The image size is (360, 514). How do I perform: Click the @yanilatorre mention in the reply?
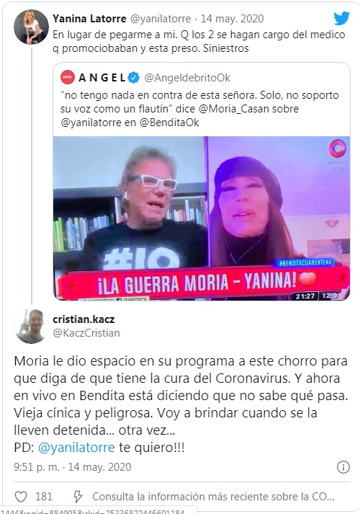tap(76, 448)
